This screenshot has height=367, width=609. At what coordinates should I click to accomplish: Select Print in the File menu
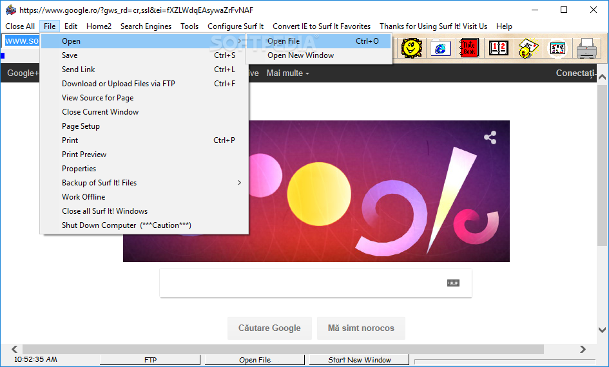pos(144,140)
